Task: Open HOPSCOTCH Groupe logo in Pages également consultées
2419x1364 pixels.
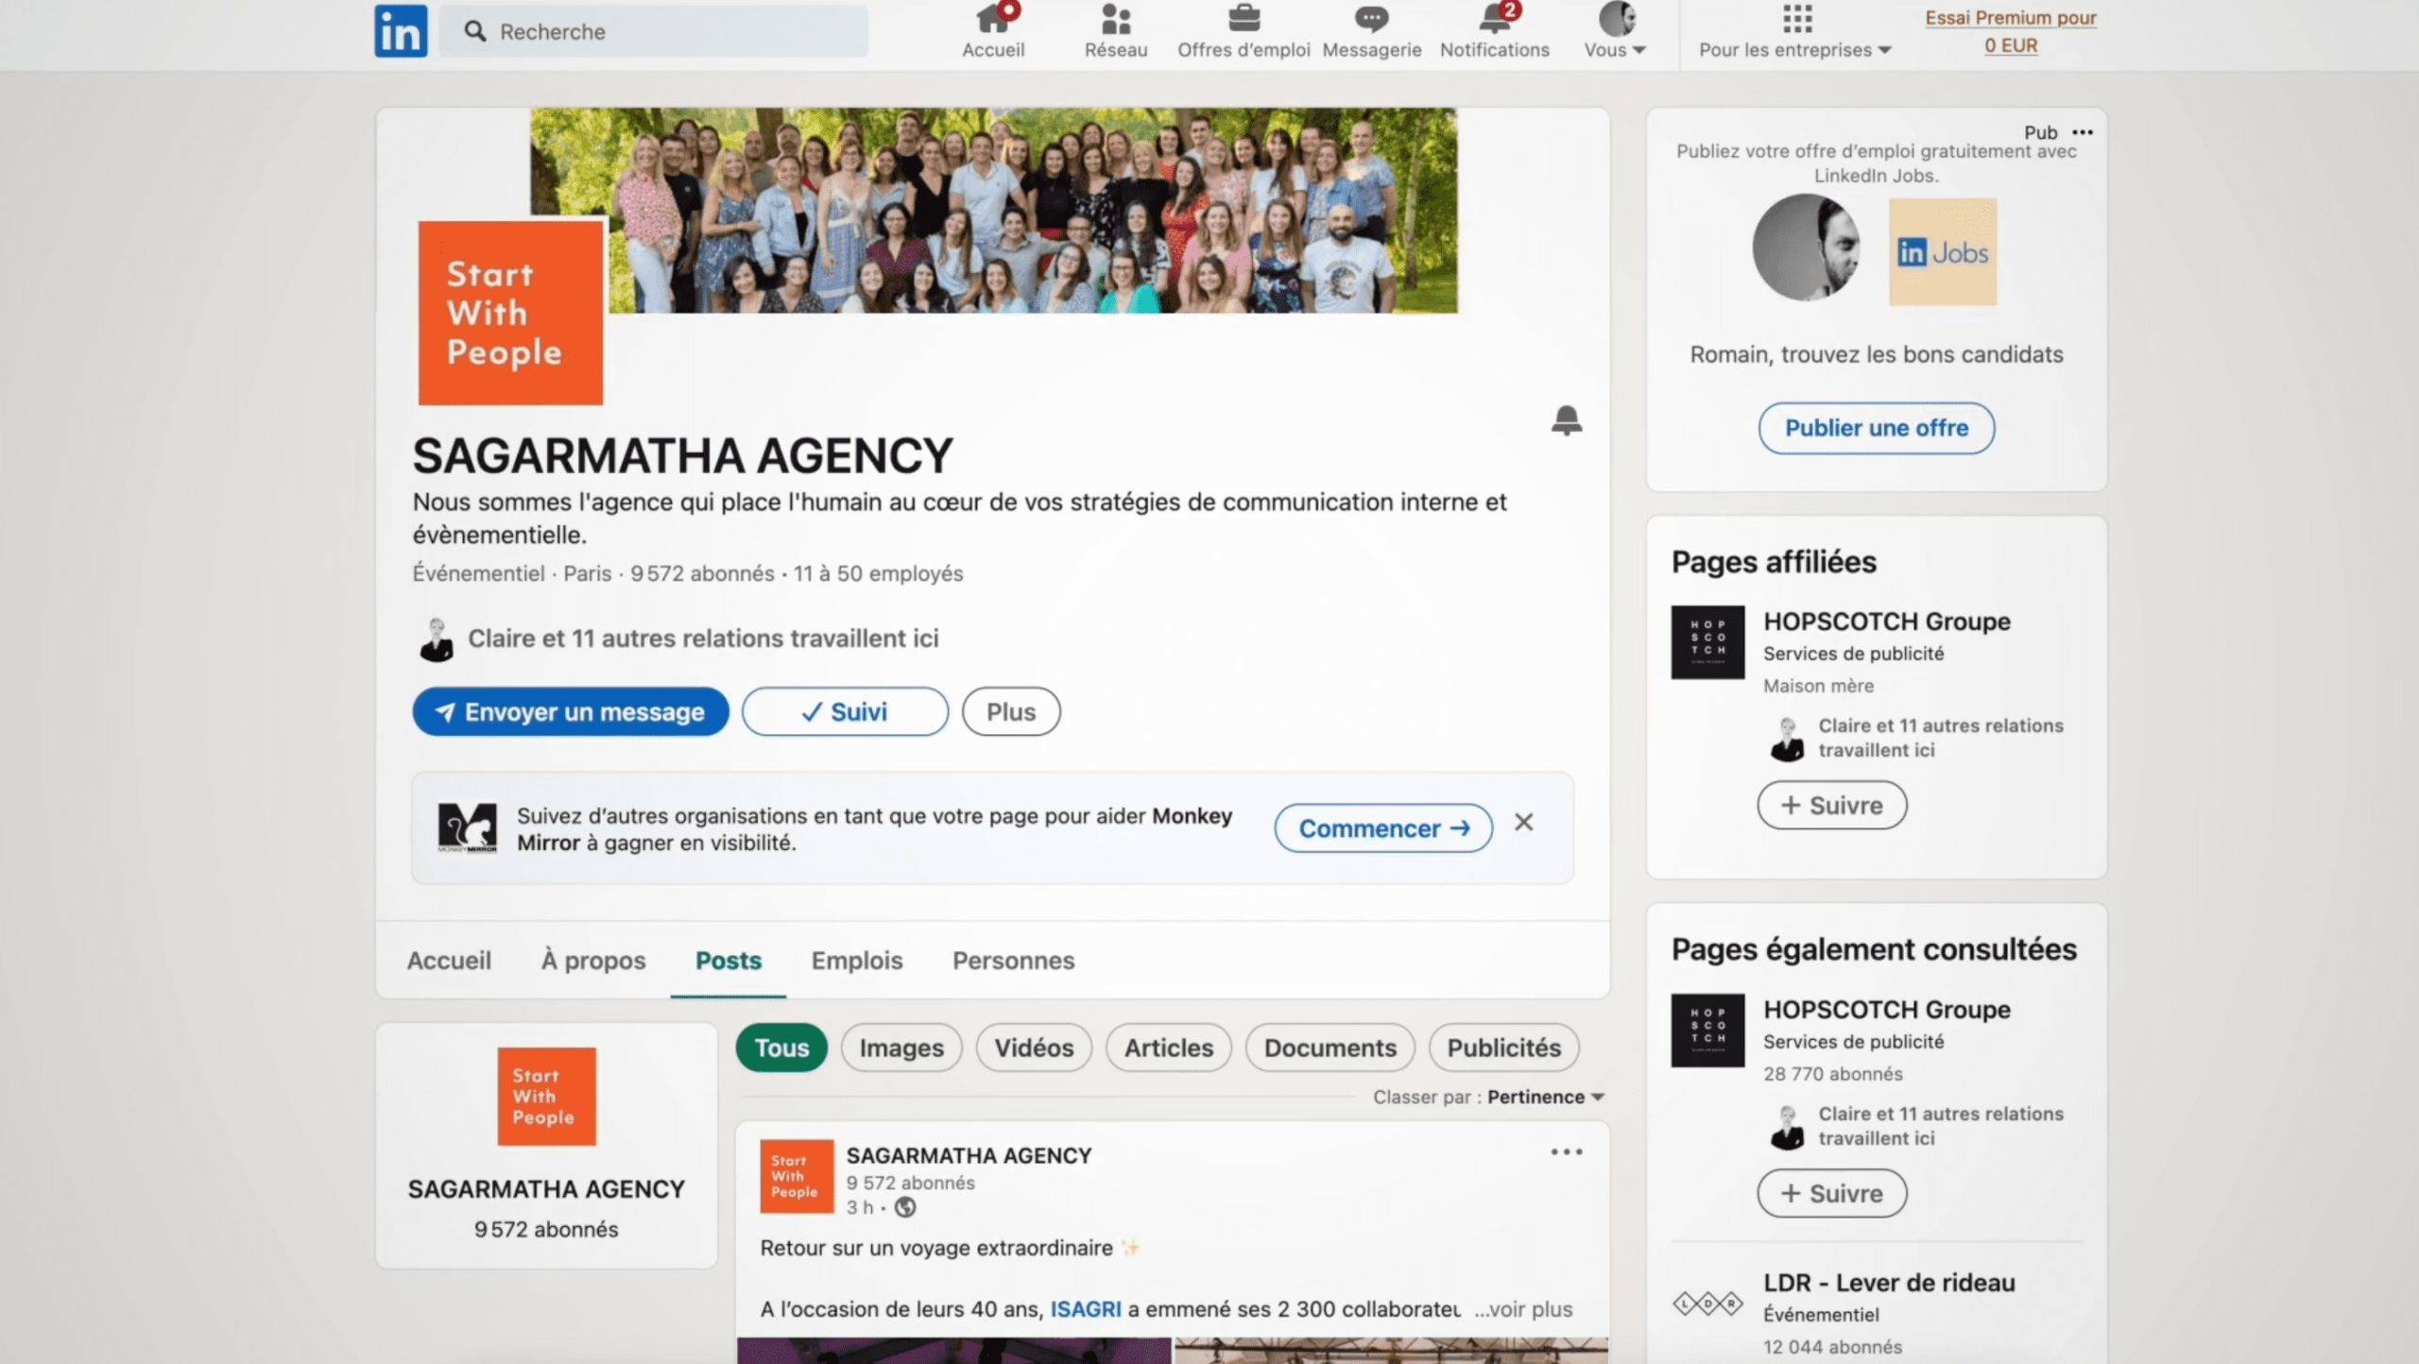Action: 1707,1031
